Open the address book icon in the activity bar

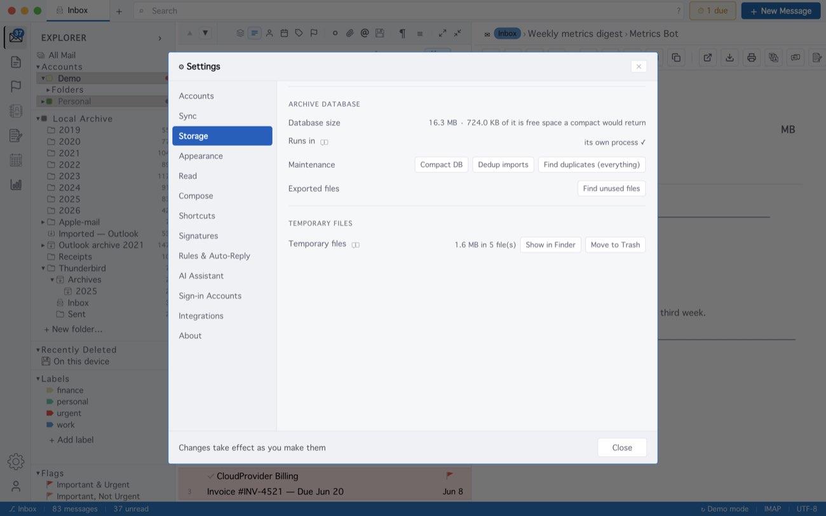click(16, 111)
